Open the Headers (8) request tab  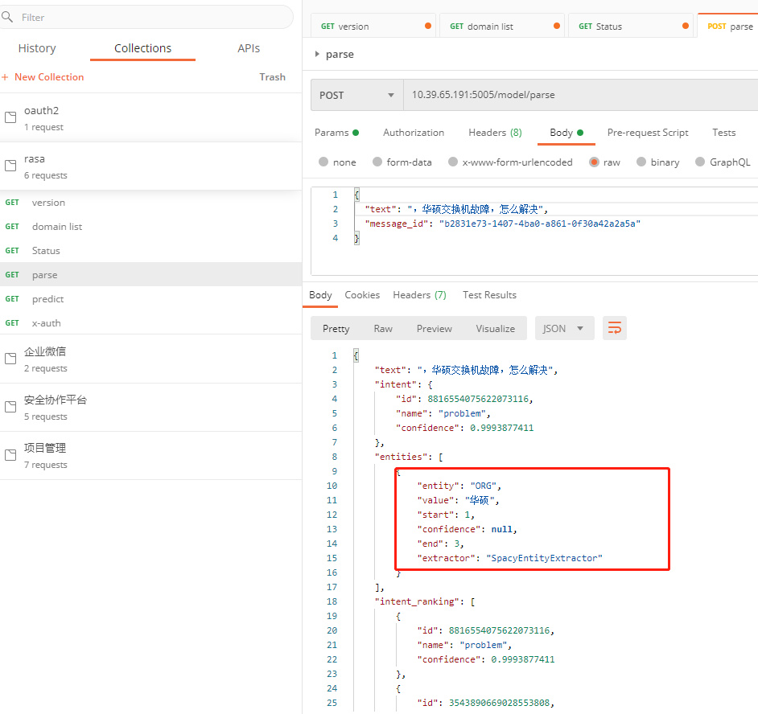495,133
